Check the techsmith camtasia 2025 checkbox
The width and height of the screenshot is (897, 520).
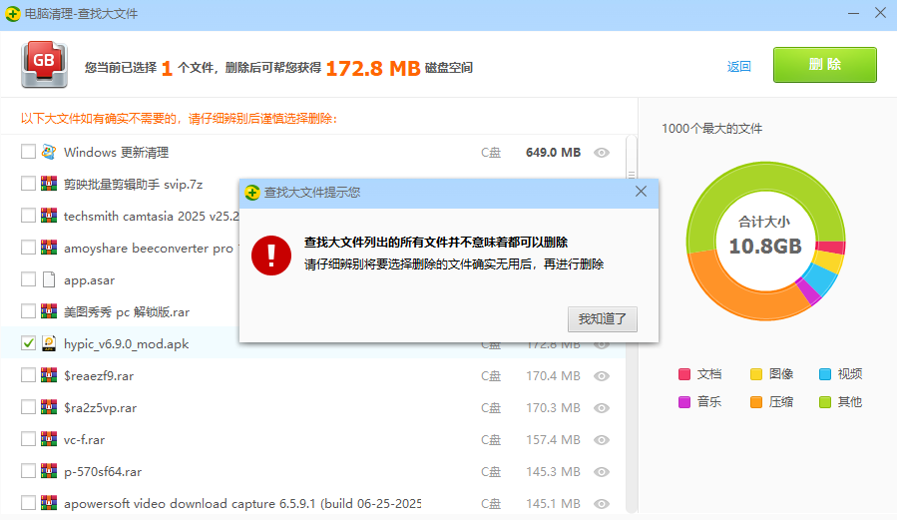[28, 216]
